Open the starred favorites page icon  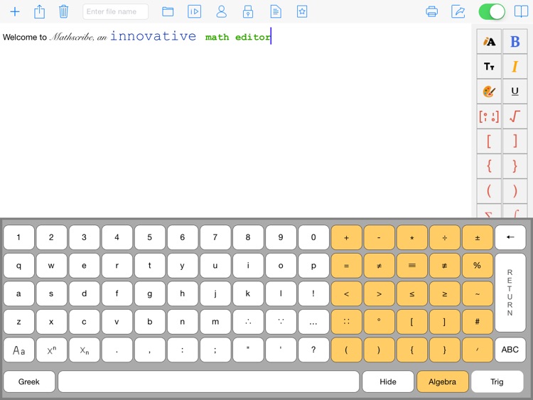(302, 11)
